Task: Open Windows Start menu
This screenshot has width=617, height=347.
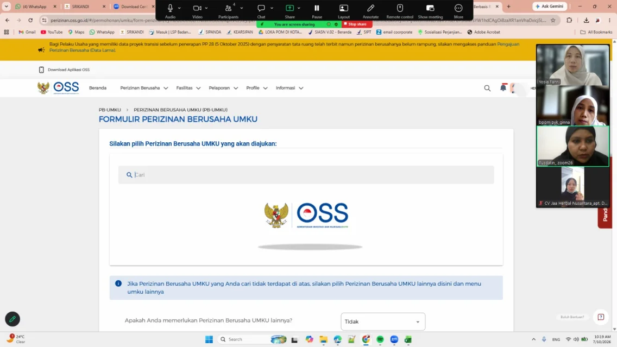Action: 209,339
